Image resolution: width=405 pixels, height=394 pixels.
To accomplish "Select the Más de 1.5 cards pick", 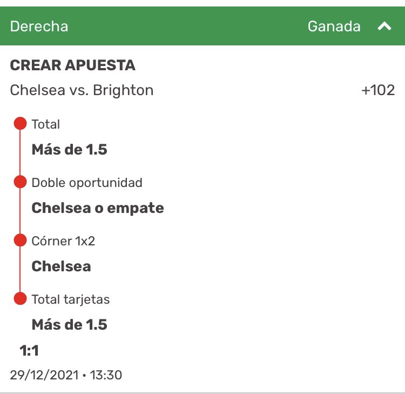I will click(69, 324).
